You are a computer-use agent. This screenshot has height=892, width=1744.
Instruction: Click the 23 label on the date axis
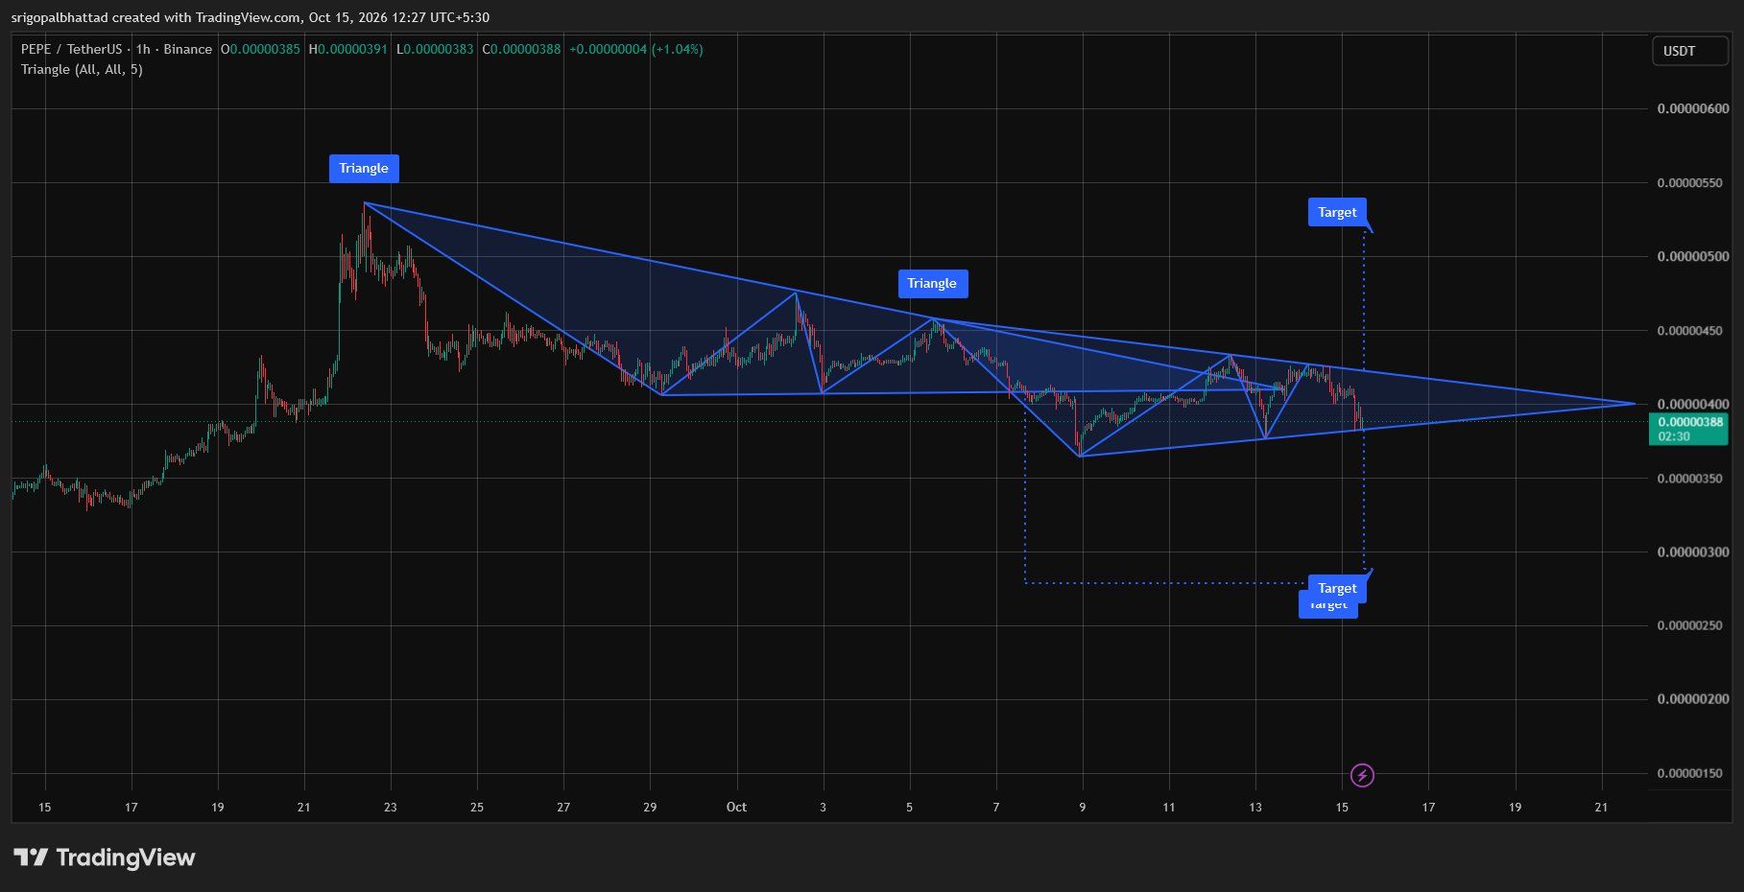tap(390, 807)
